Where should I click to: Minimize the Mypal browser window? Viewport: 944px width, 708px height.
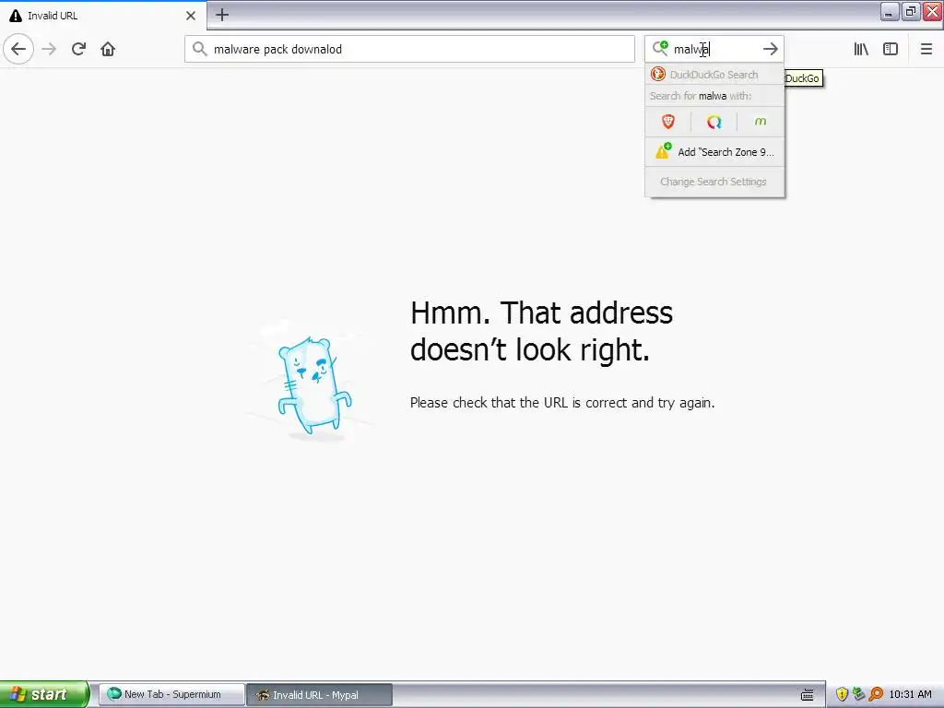coord(889,12)
